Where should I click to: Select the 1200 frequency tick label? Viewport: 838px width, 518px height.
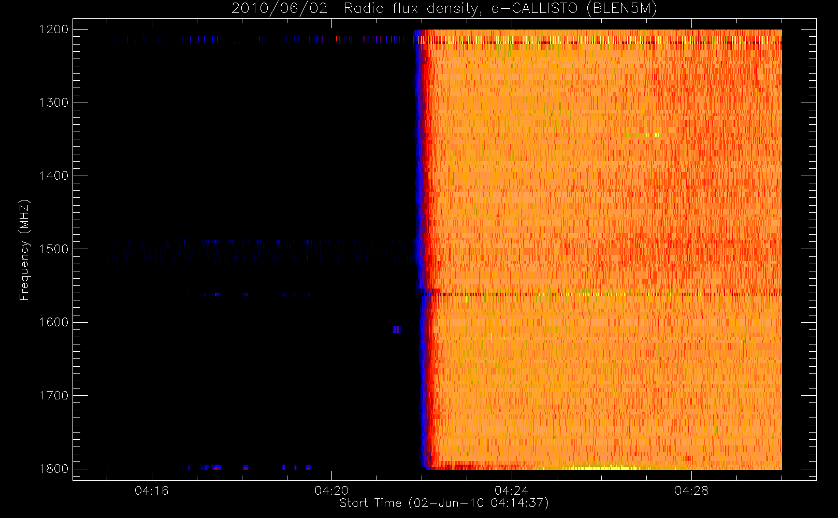[54, 30]
